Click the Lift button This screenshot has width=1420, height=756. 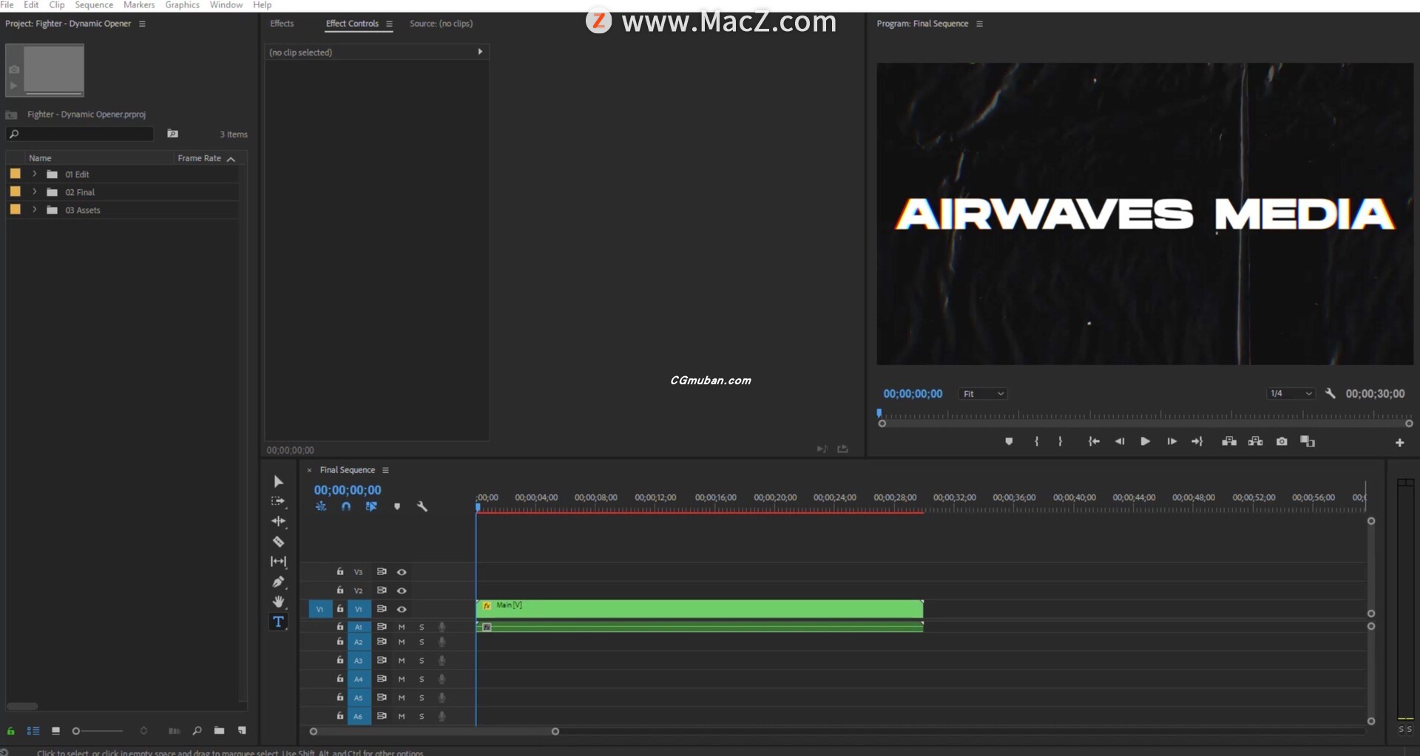[x=1229, y=441]
